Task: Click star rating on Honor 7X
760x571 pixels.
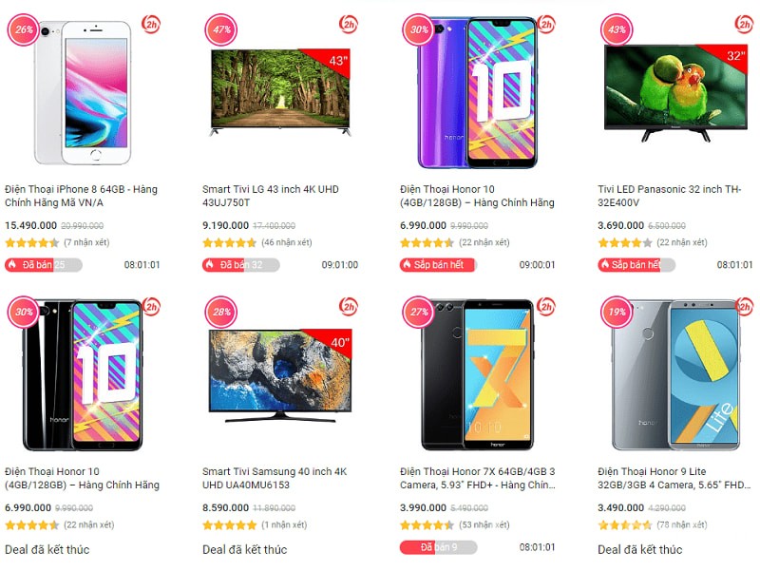Action: tap(427, 524)
